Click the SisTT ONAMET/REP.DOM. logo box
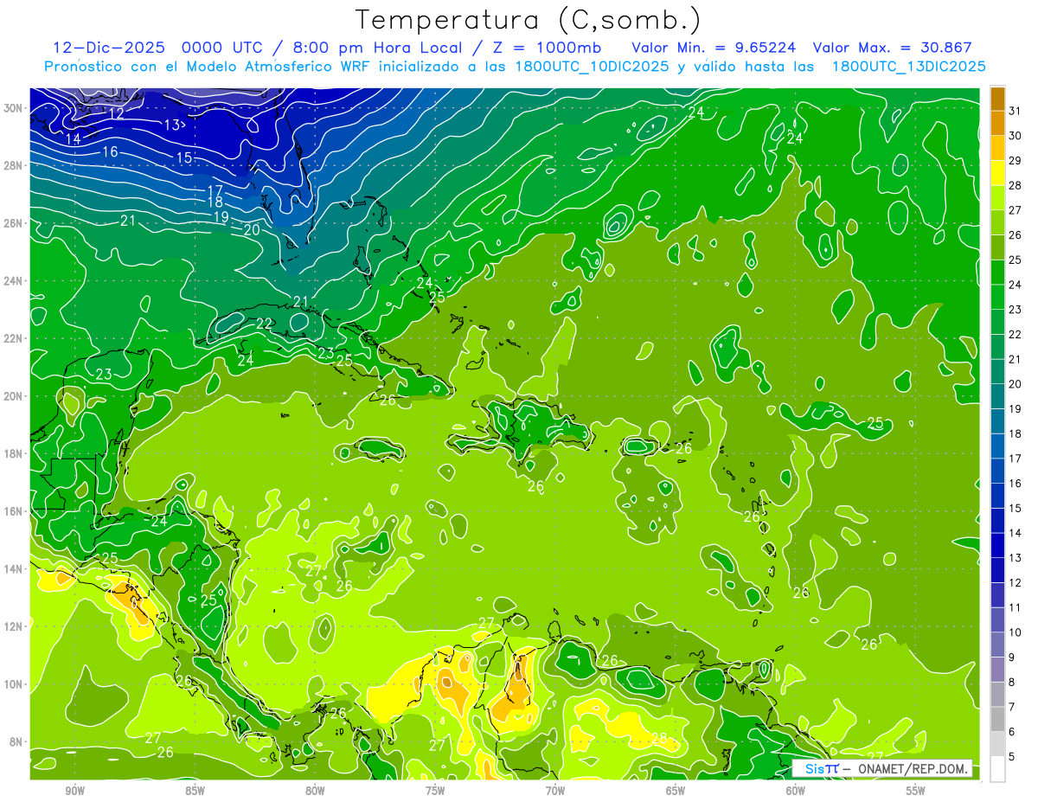 882,768
